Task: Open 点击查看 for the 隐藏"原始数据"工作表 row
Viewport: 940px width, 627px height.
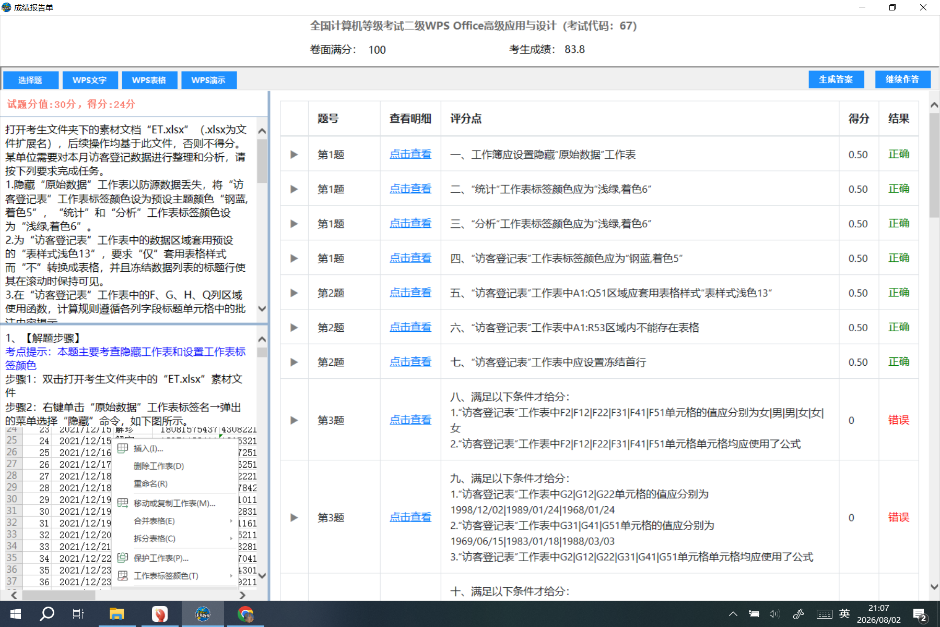Action: 410,154
